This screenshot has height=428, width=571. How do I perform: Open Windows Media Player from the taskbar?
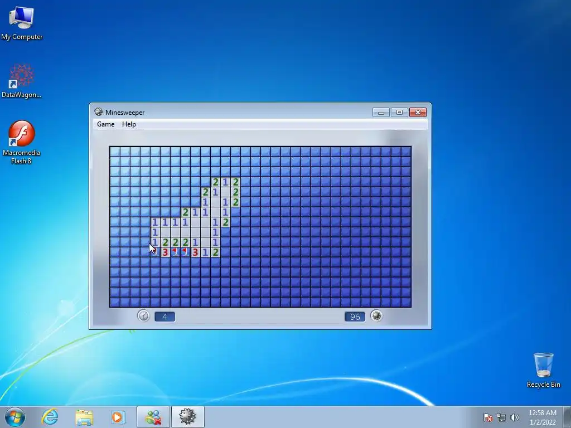click(118, 417)
